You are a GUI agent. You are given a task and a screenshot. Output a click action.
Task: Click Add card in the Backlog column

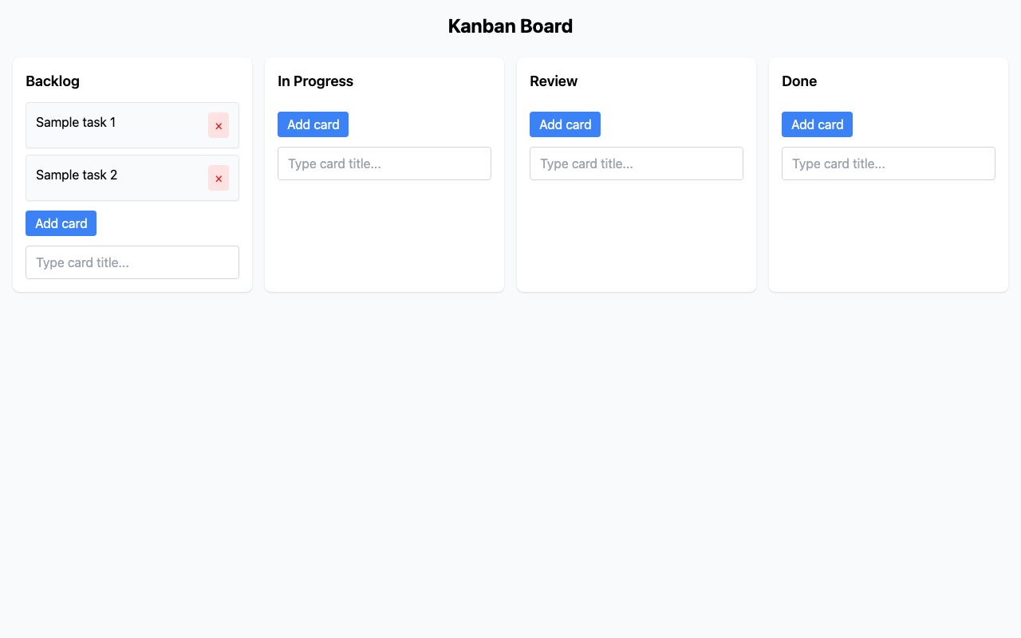61,223
